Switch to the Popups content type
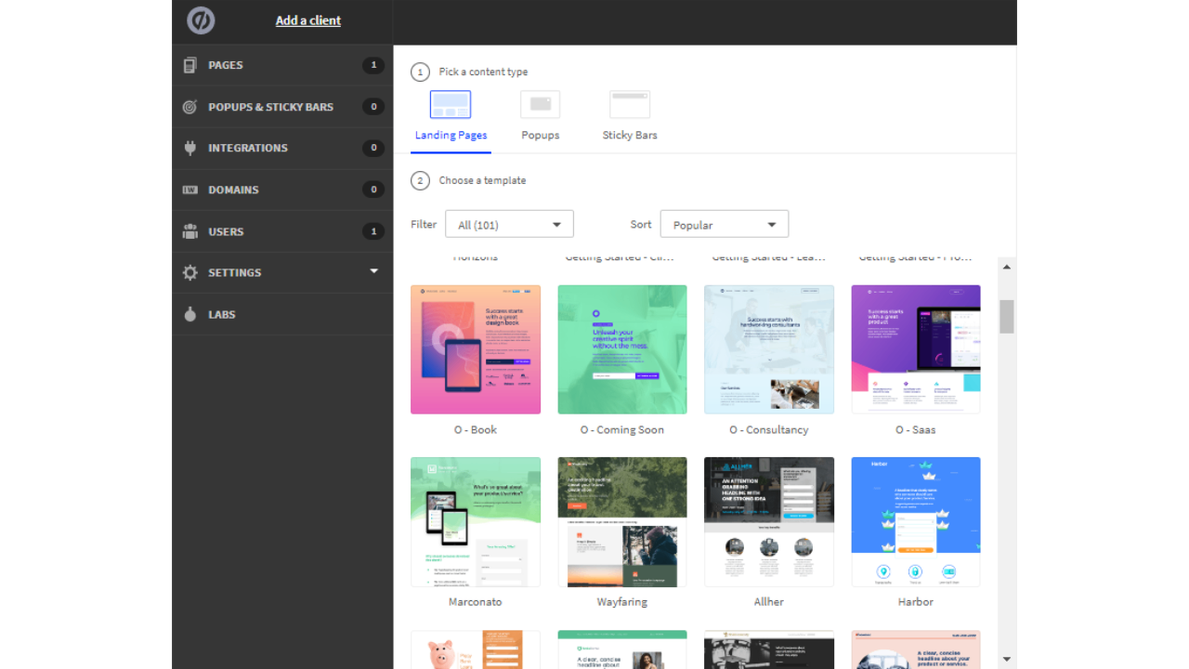 click(x=540, y=104)
